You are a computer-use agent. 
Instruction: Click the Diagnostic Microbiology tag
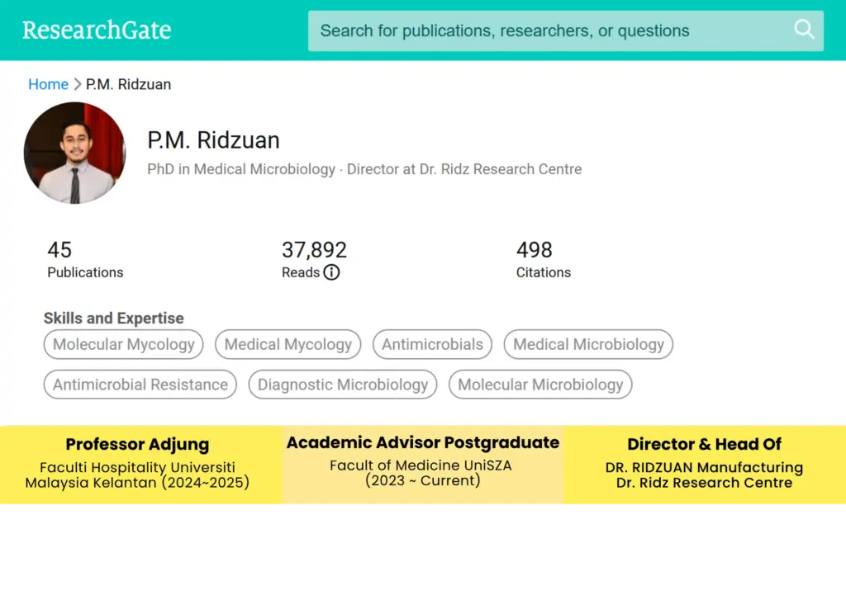tap(343, 385)
